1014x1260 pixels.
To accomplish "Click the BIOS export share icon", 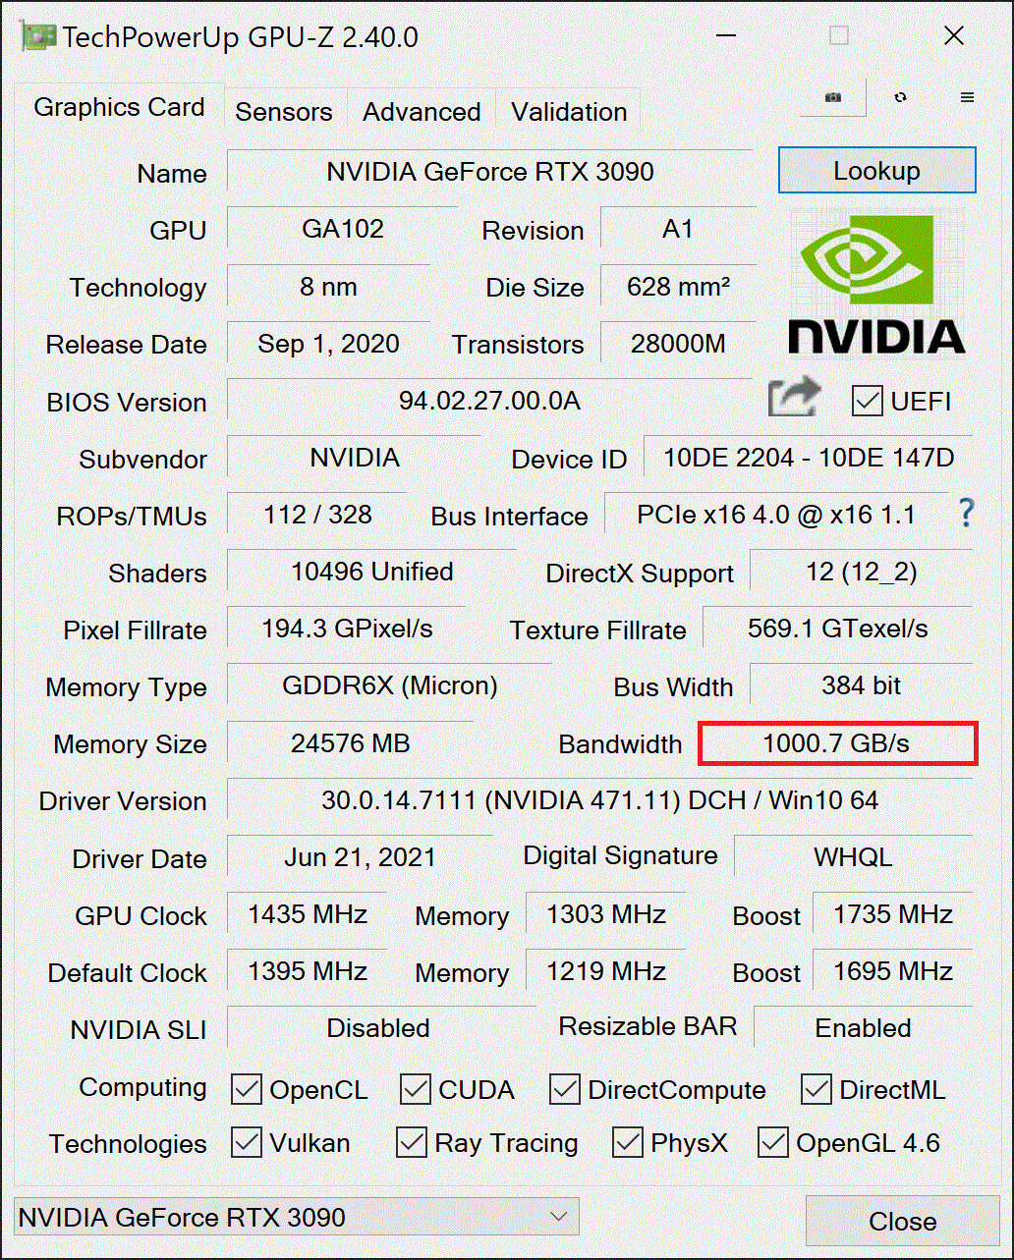I will [x=794, y=399].
